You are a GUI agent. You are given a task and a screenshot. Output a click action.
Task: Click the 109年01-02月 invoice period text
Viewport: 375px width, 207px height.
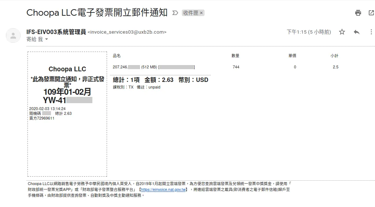(x=67, y=92)
